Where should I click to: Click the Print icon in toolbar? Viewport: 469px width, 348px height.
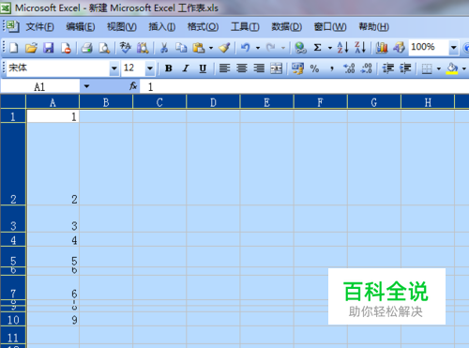[87, 48]
